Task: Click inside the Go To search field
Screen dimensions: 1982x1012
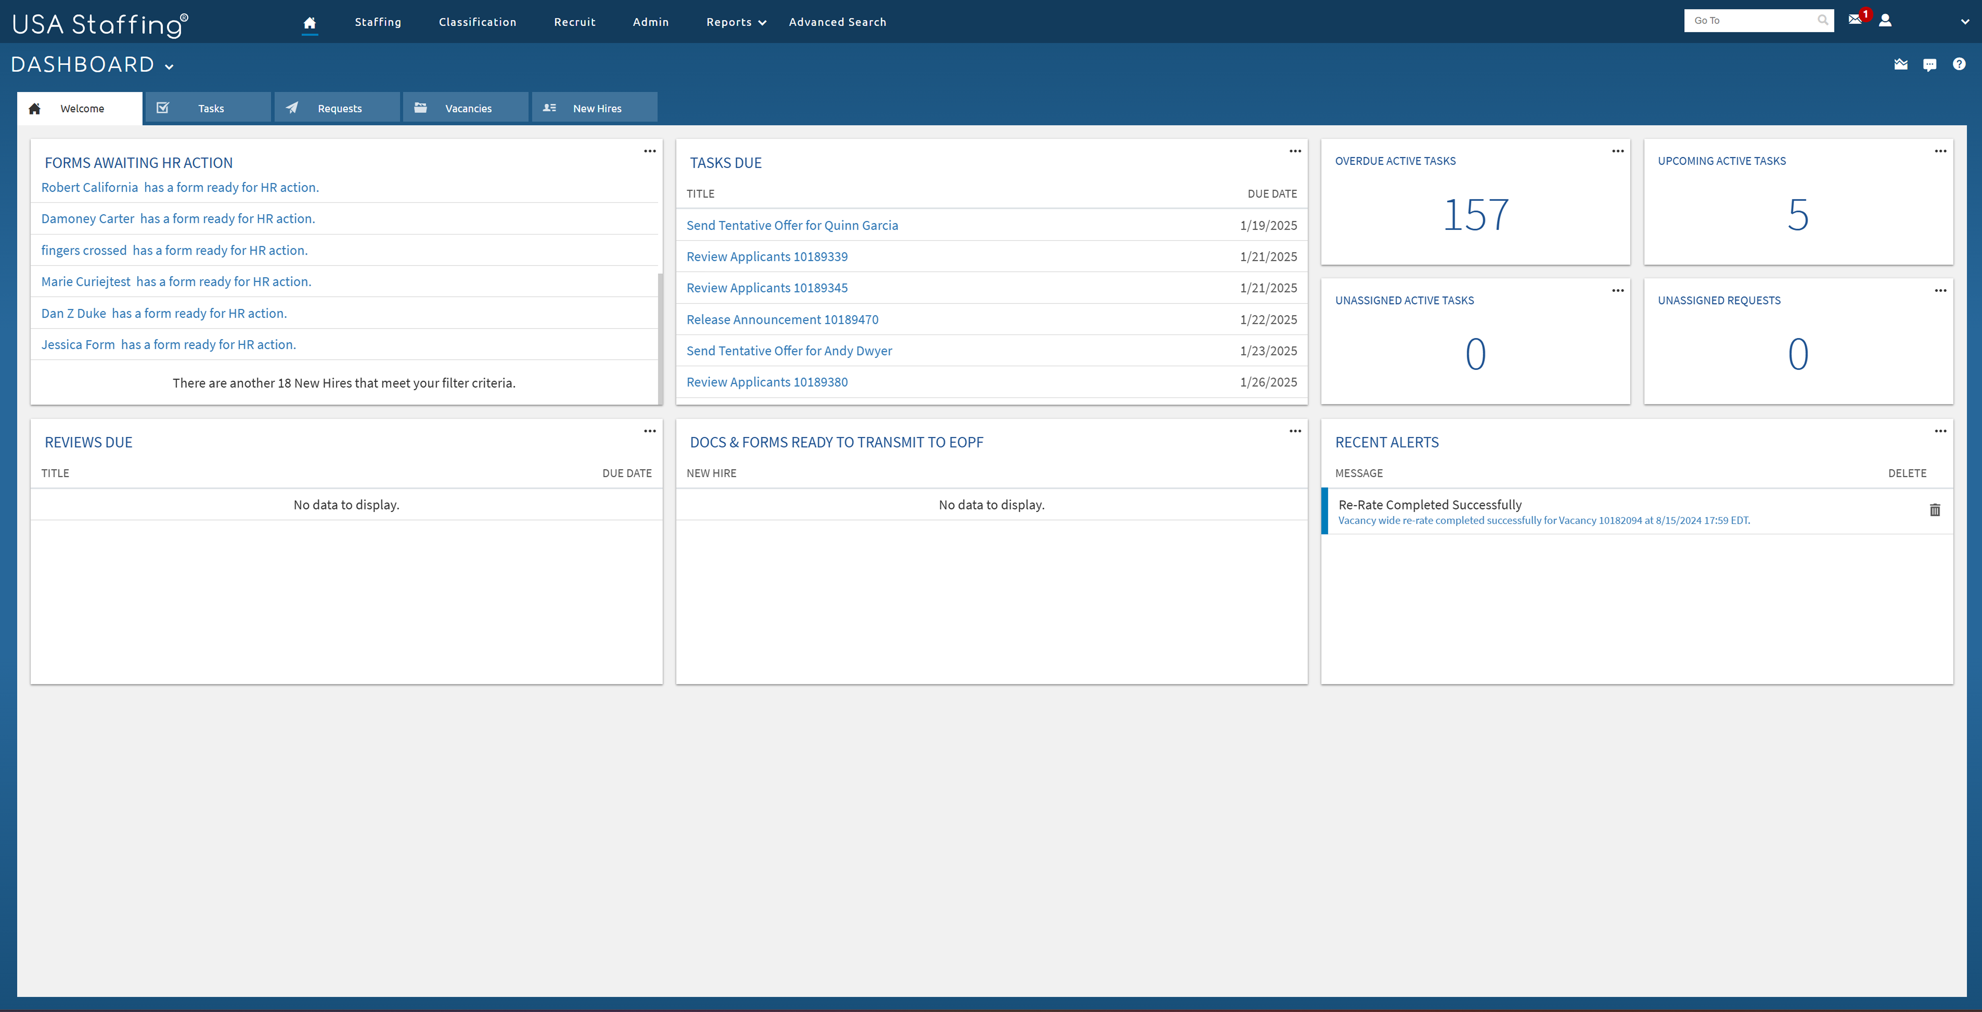Action: coord(1747,20)
